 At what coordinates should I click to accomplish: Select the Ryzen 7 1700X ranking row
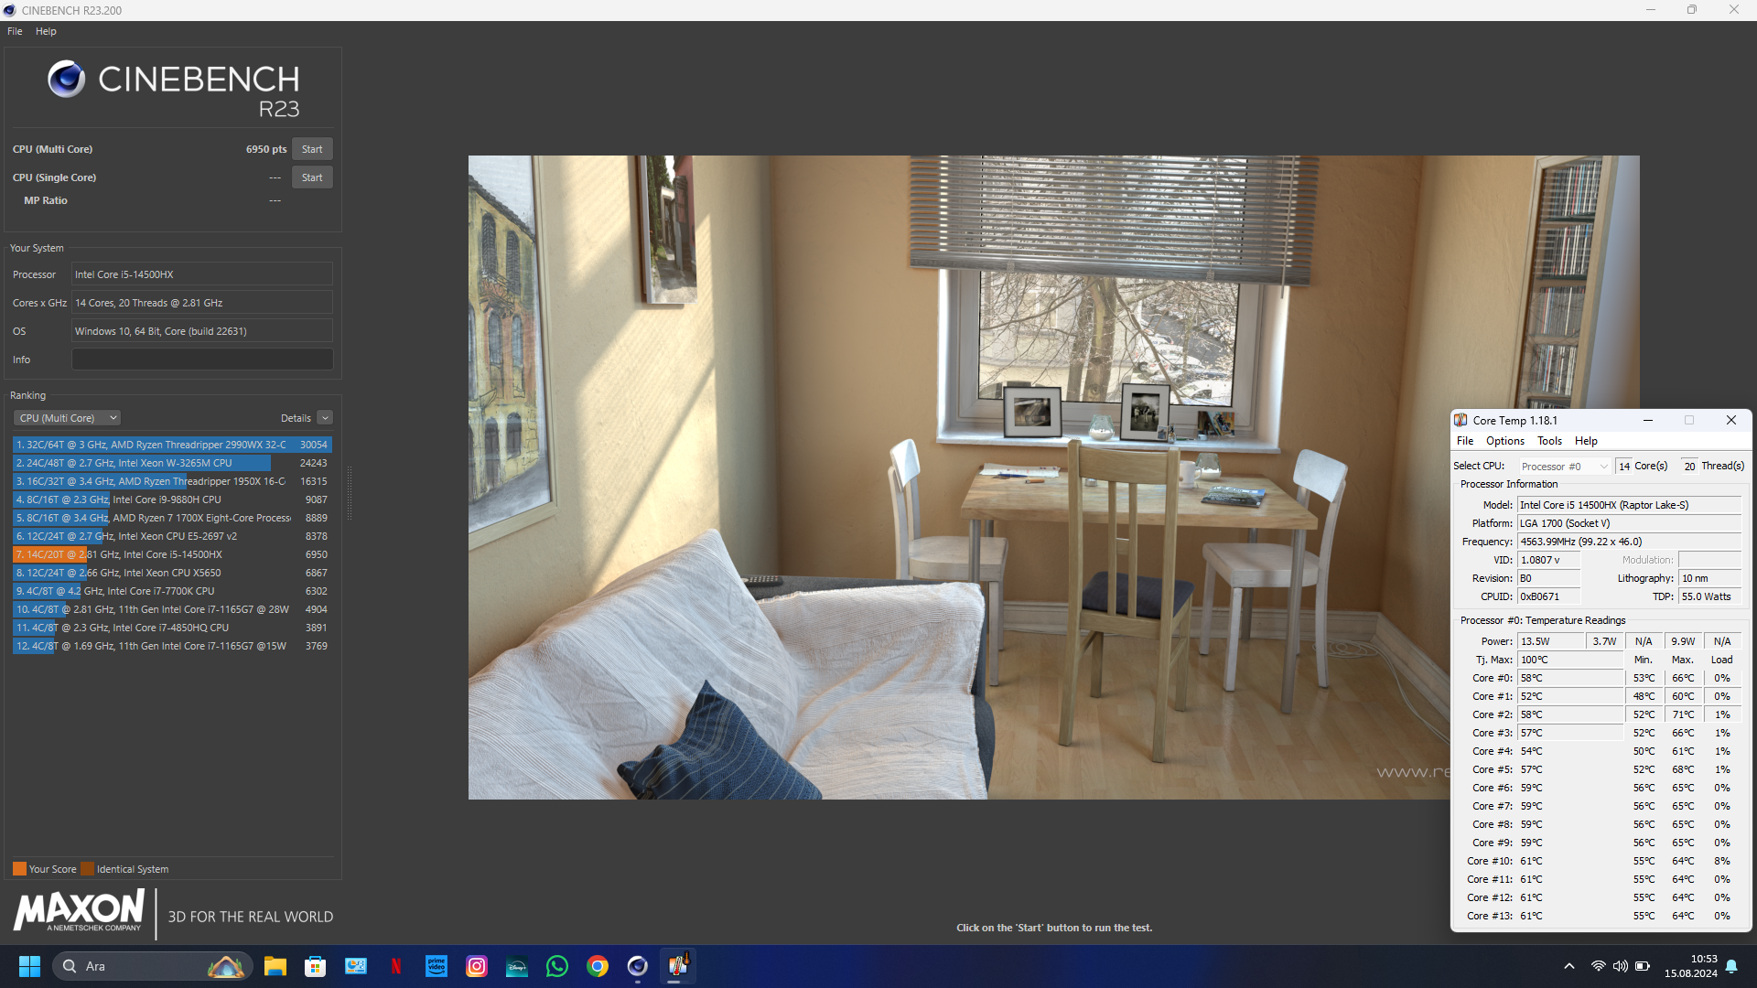tap(172, 518)
